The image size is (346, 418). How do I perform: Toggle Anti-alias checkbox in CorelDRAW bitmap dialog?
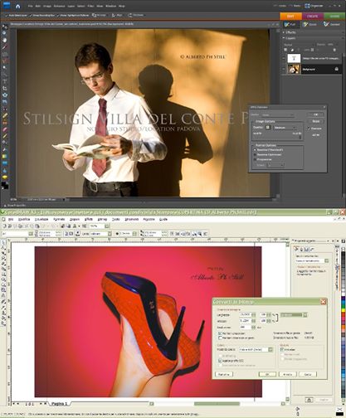(x=282, y=349)
